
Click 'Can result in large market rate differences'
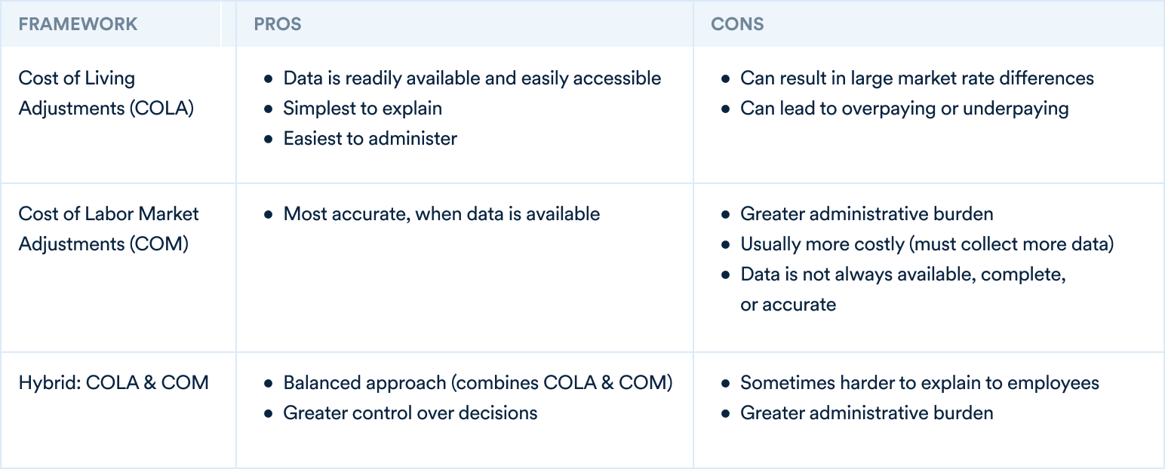918,78
